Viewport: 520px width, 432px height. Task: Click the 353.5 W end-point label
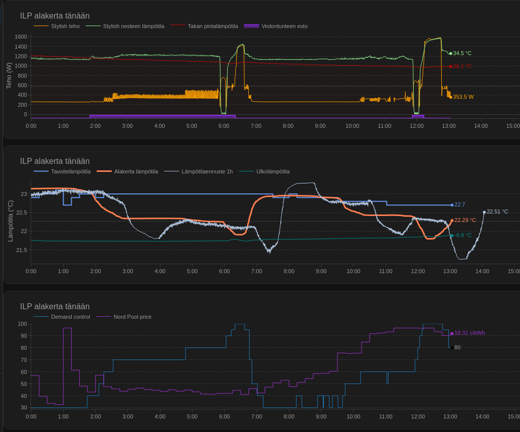click(x=463, y=97)
